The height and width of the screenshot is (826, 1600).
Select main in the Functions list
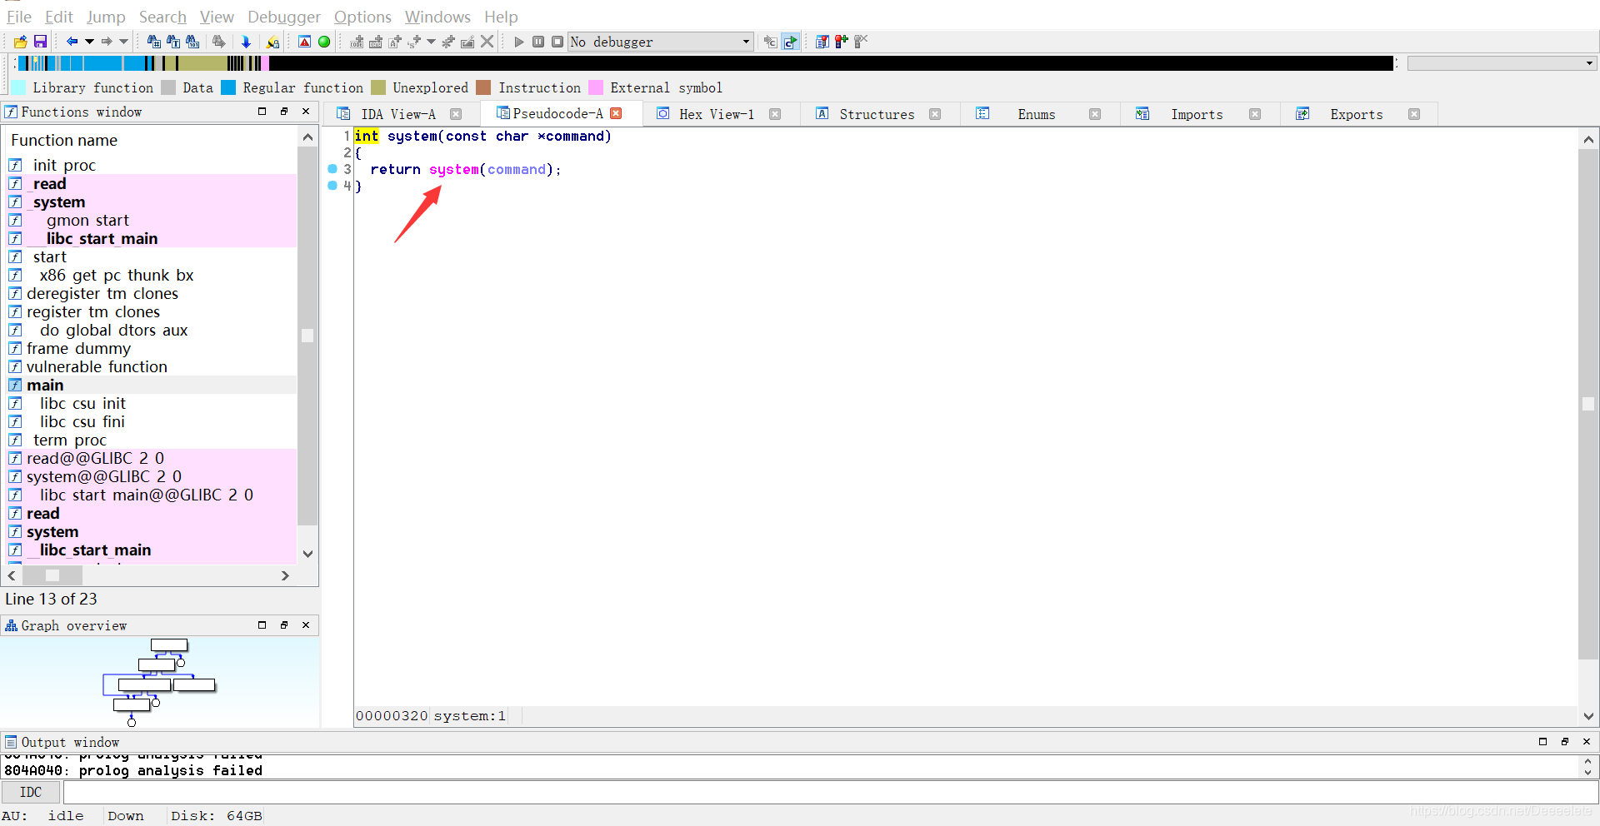coord(45,385)
